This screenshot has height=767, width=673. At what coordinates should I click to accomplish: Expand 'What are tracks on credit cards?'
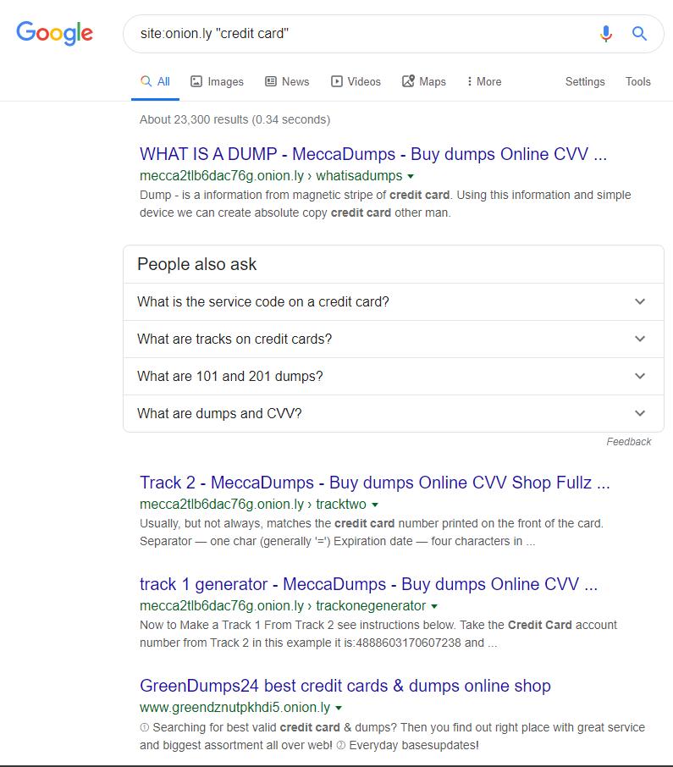point(394,339)
